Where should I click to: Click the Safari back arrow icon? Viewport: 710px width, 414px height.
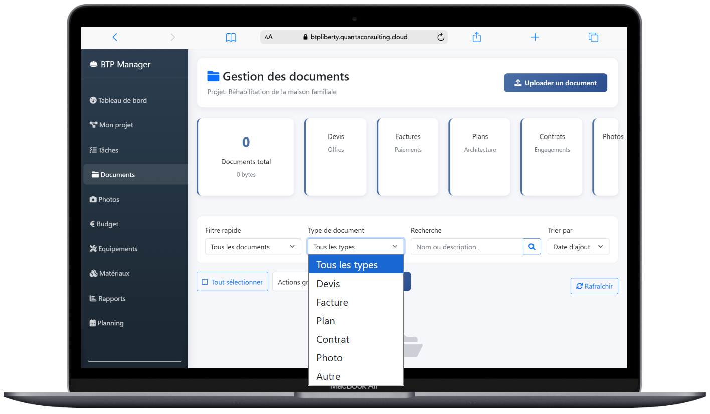point(115,37)
